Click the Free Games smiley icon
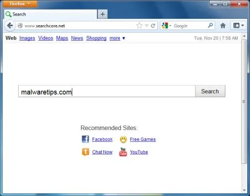 click(x=123, y=139)
